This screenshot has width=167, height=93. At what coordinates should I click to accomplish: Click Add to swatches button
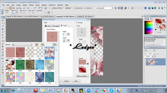coord(82,76)
